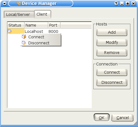
Task: Click the Device Manager title bar app icon
Action: click(19, 3)
